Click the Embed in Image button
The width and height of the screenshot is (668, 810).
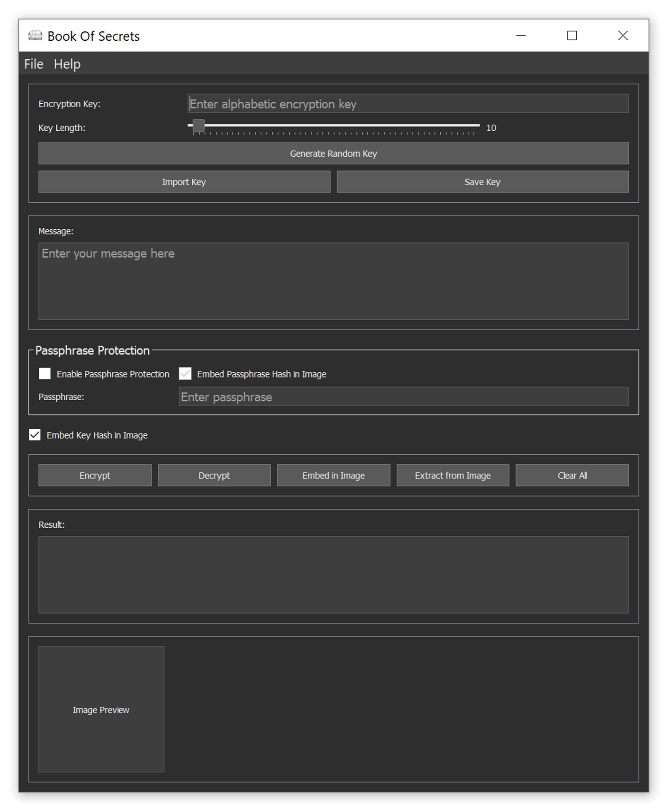click(x=333, y=476)
